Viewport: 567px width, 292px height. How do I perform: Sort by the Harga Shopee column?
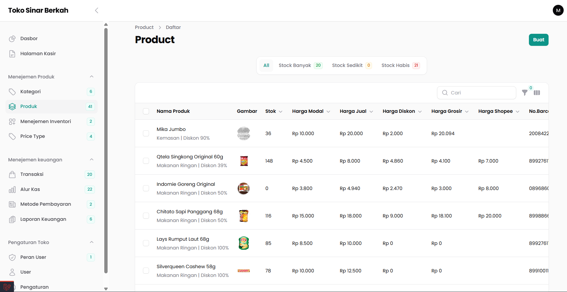coord(499,111)
